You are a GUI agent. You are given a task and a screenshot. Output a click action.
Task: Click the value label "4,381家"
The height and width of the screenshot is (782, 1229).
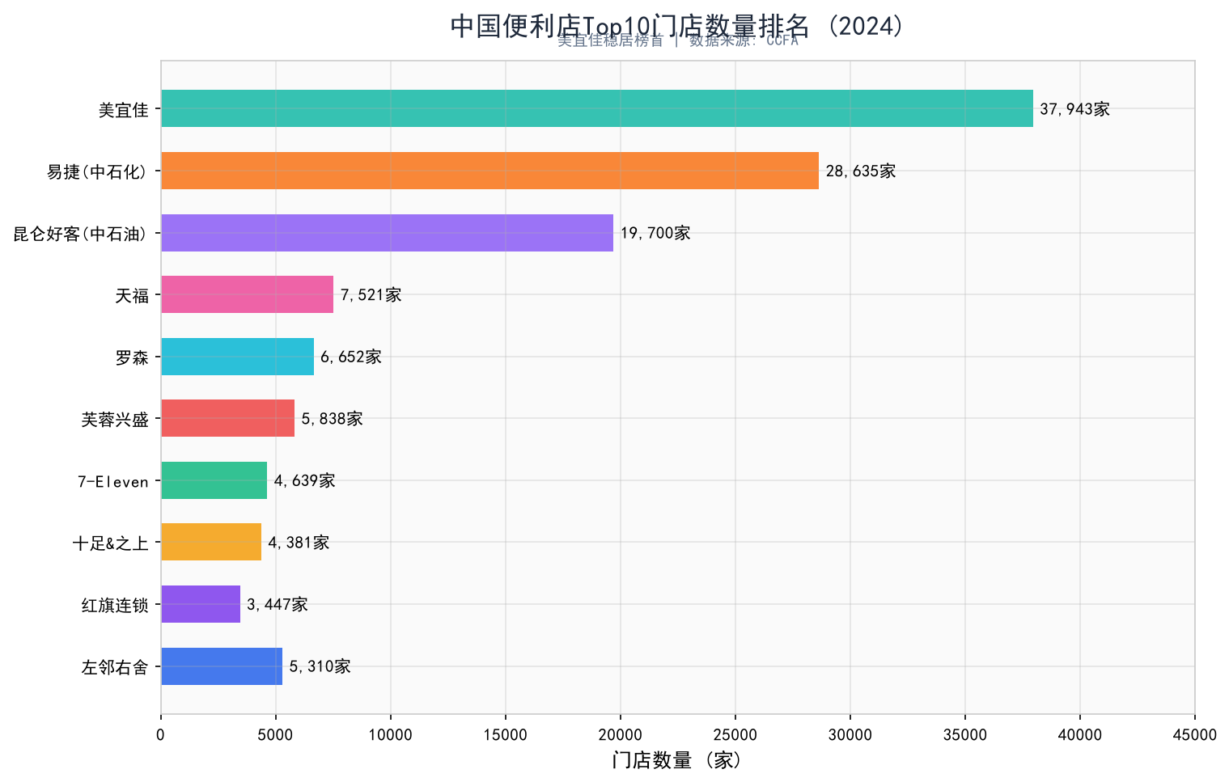(x=299, y=543)
